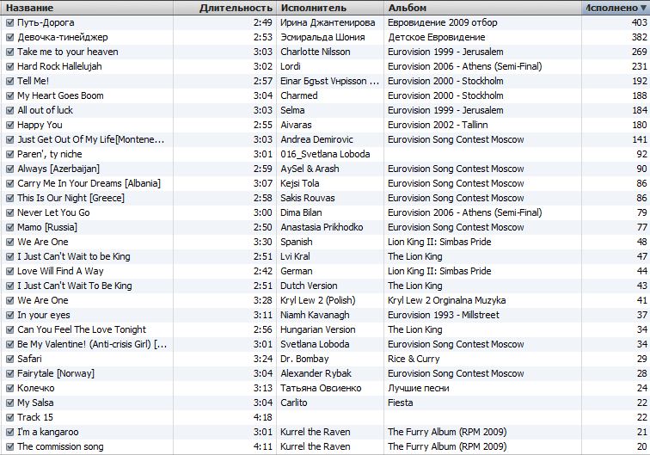650x455 pixels.
Task: Toggle My Heart Goes Boom checkbox
Action: pos(10,95)
